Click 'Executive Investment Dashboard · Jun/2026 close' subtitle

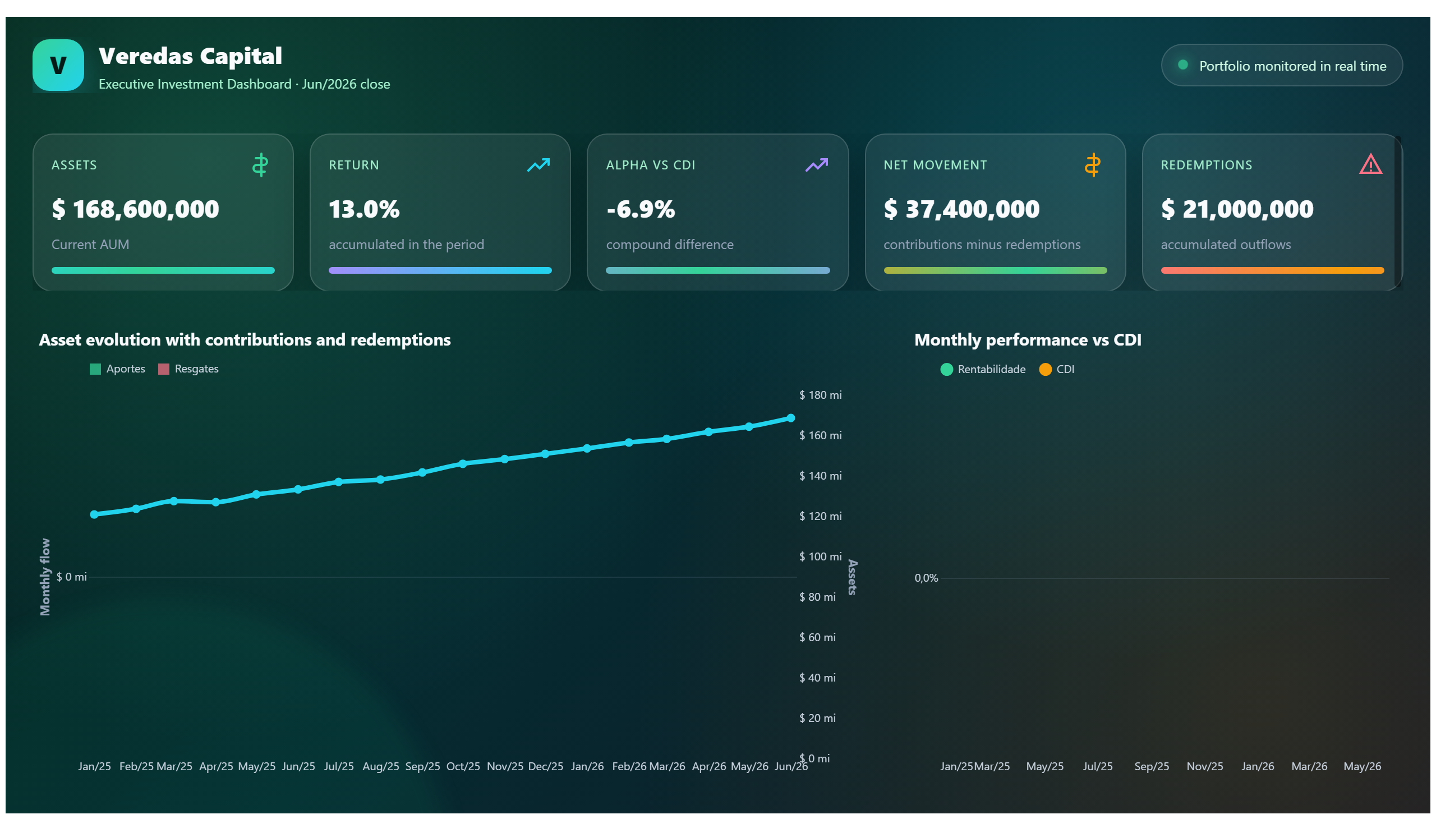(x=244, y=84)
